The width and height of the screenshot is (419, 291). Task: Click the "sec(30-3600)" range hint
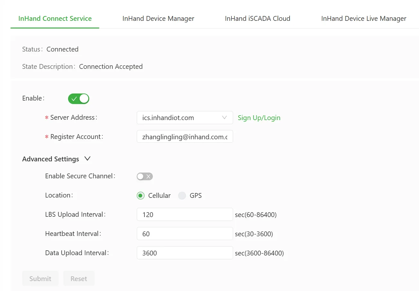coord(254,234)
